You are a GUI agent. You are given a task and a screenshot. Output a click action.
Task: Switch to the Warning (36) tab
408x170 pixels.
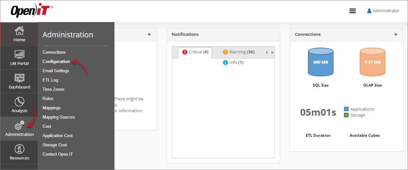(x=239, y=52)
